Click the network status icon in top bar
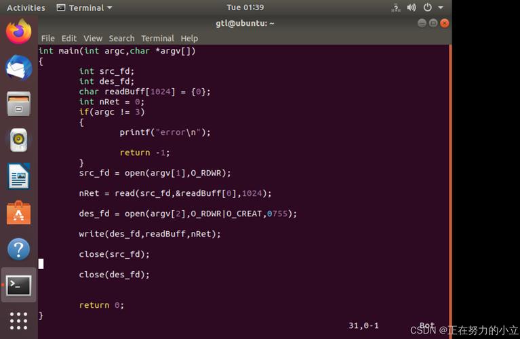 point(396,7)
